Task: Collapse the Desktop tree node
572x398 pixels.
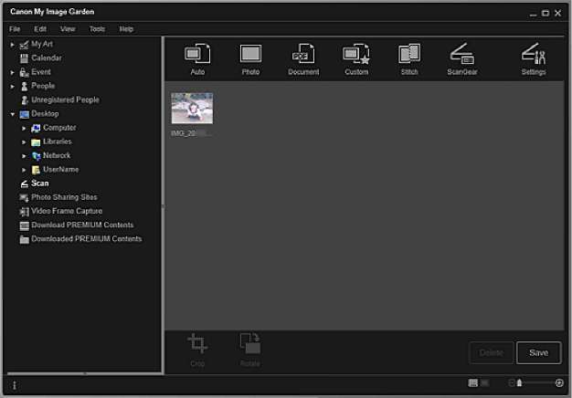Action: (x=13, y=114)
